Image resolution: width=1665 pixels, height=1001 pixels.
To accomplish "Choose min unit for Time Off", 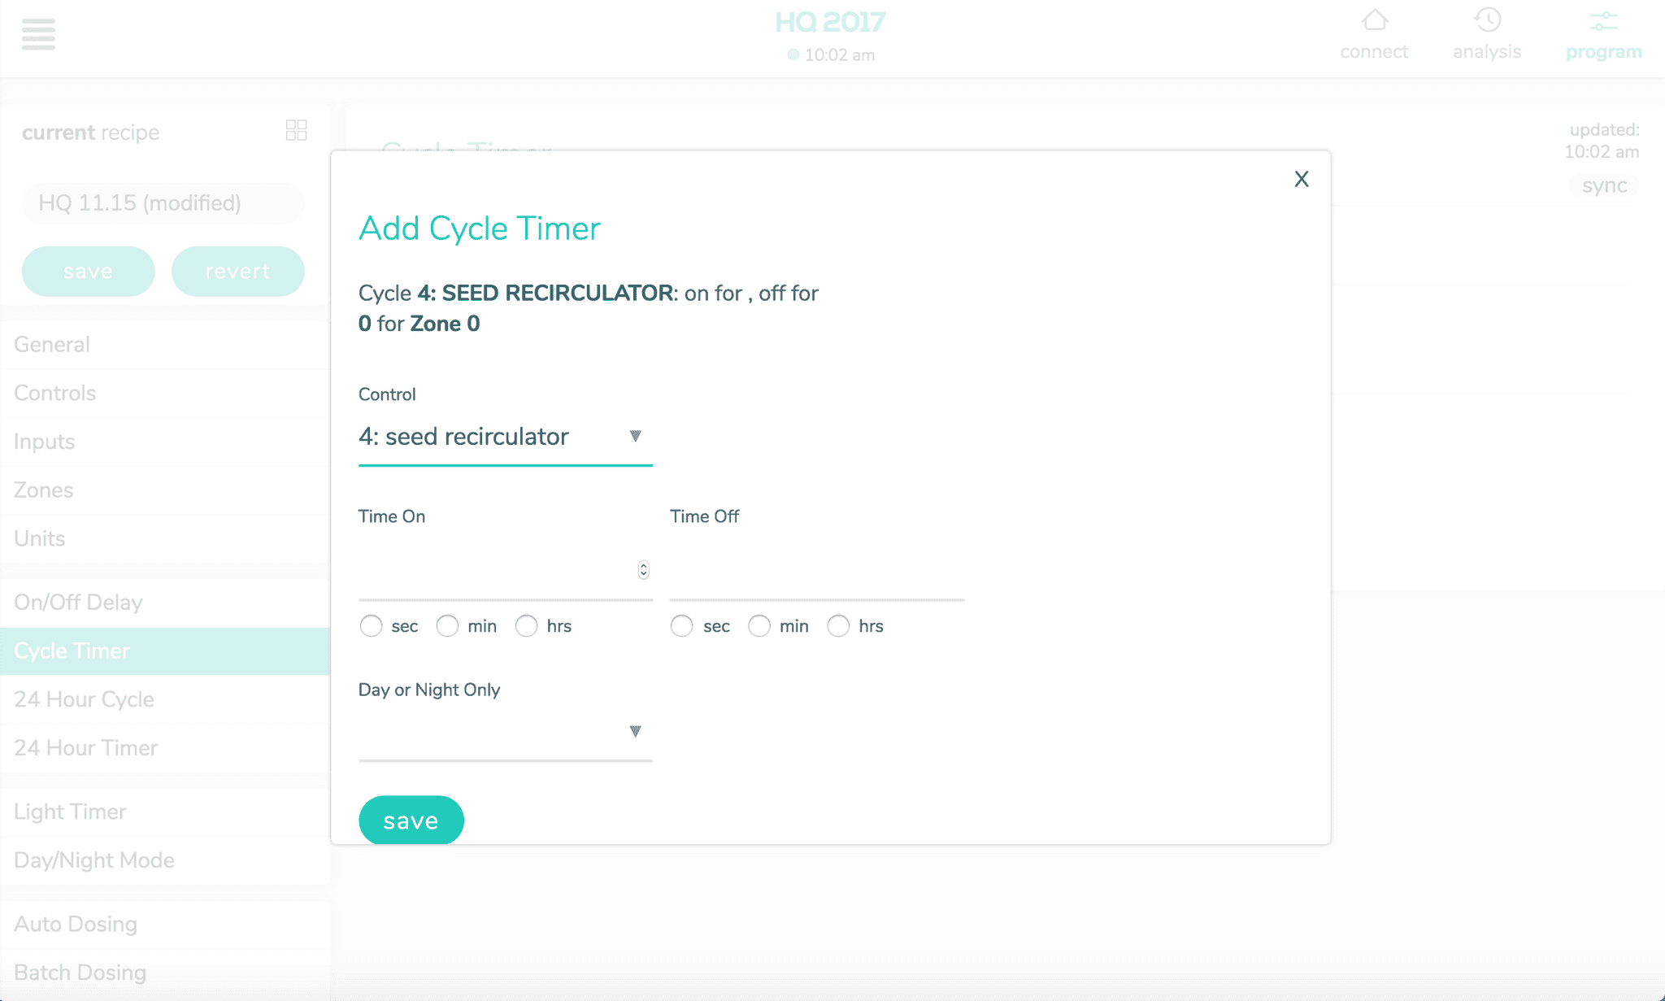I will [x=759, y=626].
